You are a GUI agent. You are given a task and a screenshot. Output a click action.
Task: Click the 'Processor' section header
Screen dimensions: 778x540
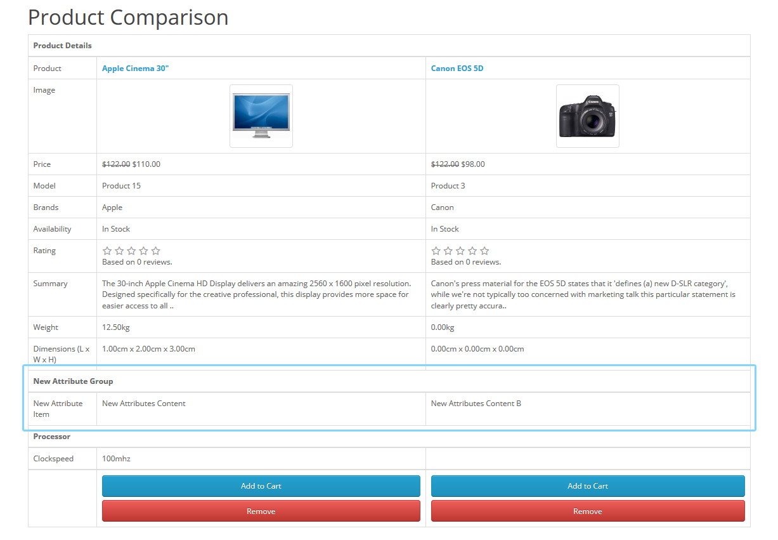coord(52,437)
